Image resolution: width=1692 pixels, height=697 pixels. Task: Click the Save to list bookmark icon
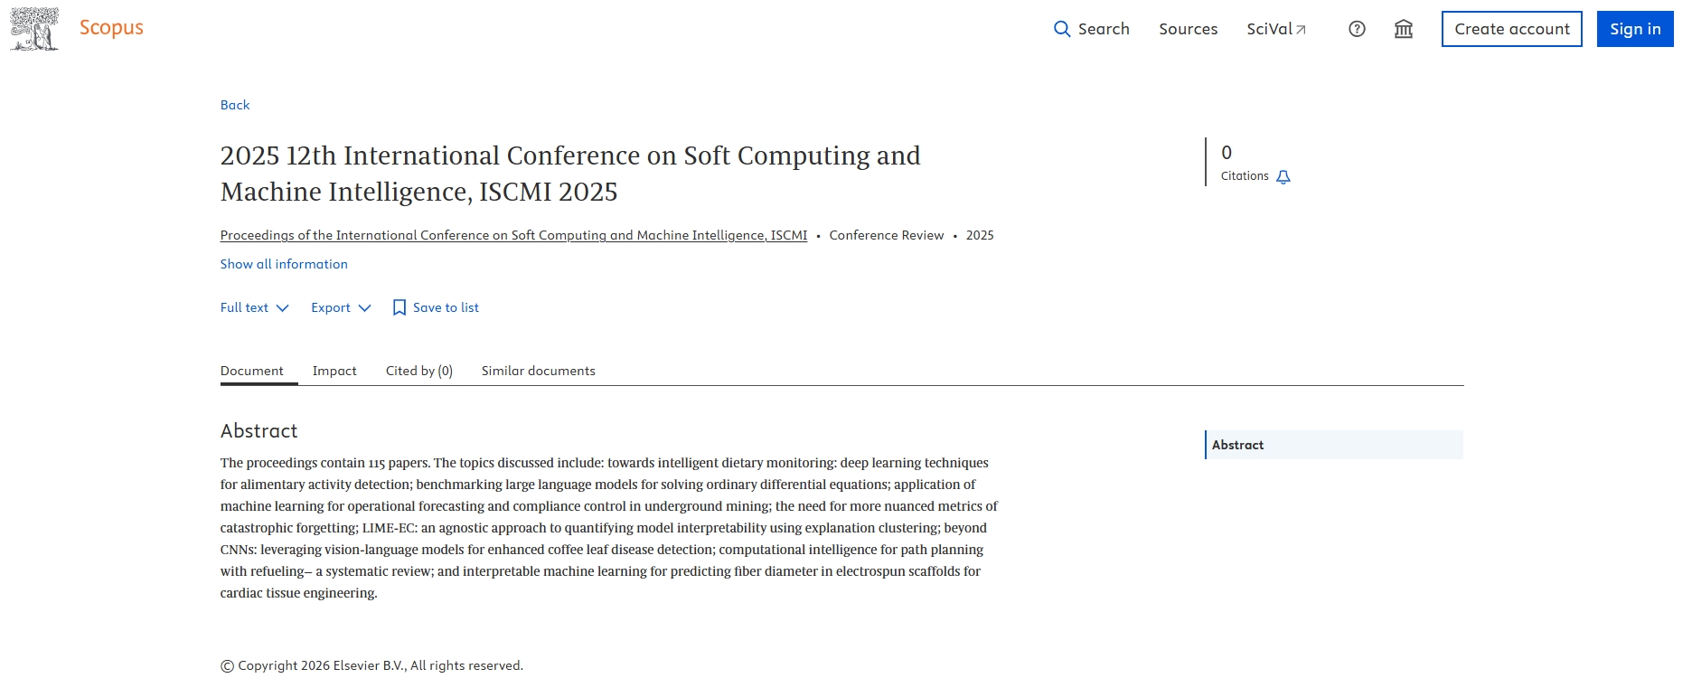coord(399,308)
